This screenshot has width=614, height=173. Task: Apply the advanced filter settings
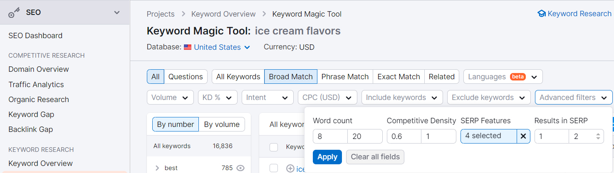click(x=327, y=157)
